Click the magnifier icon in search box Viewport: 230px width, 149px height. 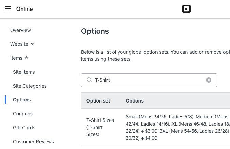pyautogui.click(x=89, y=80)
